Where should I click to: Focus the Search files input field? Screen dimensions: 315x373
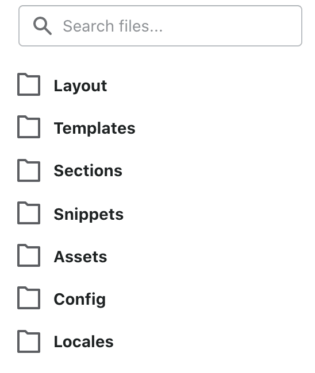[160, 26]
